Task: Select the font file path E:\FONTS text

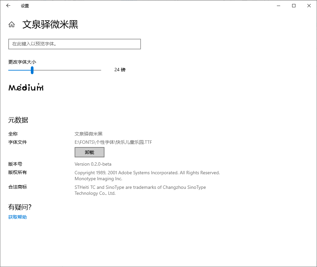Action: click(x=113, y=142)
